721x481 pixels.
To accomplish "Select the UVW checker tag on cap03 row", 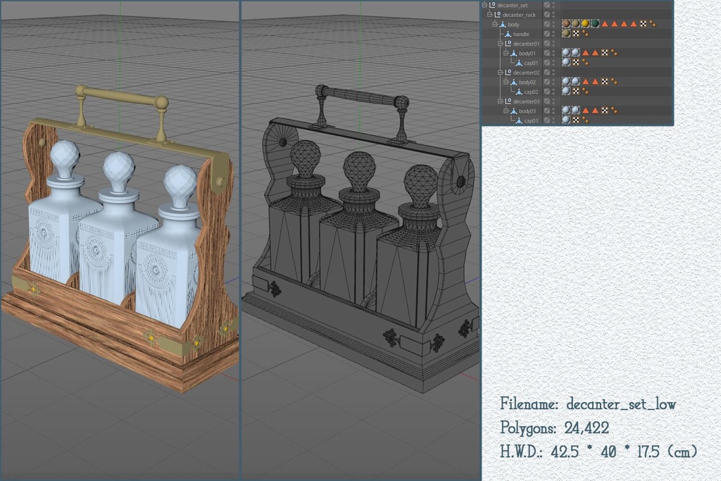I will [576, 120].
